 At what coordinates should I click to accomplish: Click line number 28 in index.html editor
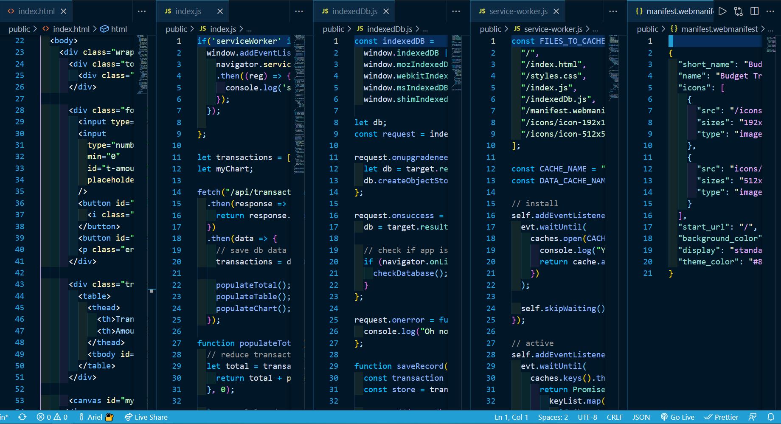coord(20,110)
